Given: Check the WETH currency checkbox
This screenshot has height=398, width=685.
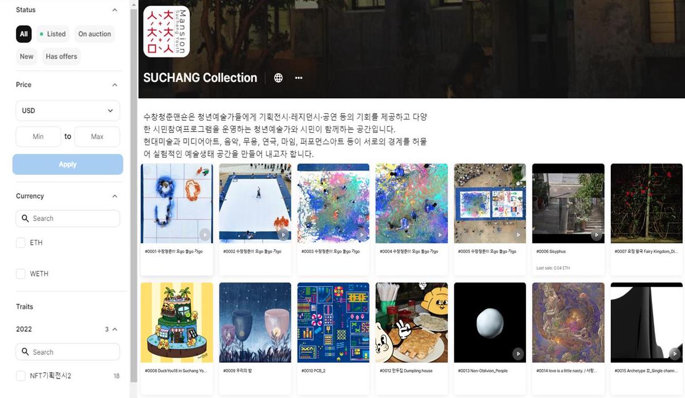Looking at the screenshot, I should pyautogui.click(x=21, y=274).
